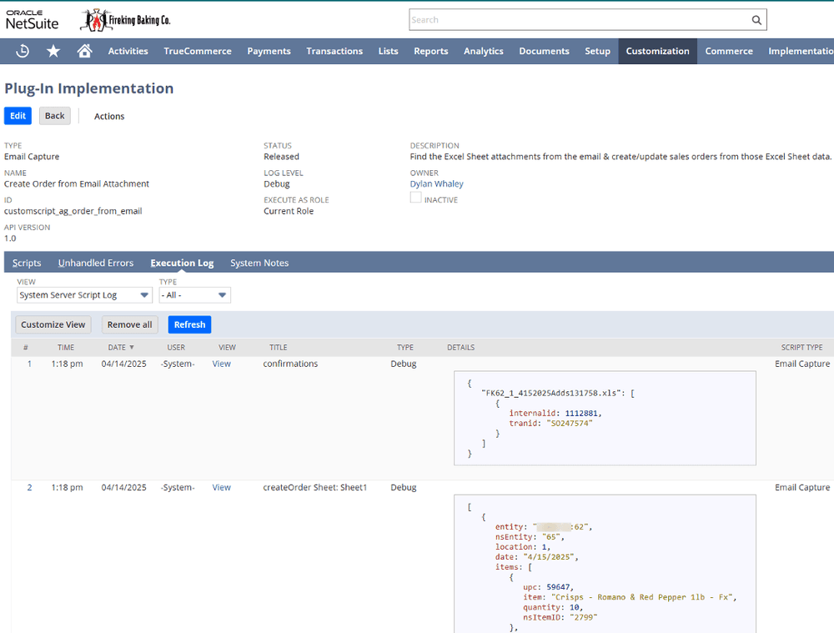Screen dimensions: 834x633
Task: Sort log entries by the TIME column
Action: coord(67,347)
